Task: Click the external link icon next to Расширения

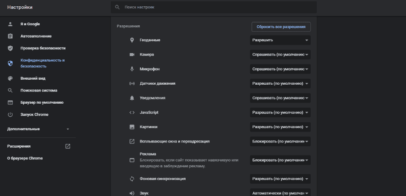Action: click(68, 146)
